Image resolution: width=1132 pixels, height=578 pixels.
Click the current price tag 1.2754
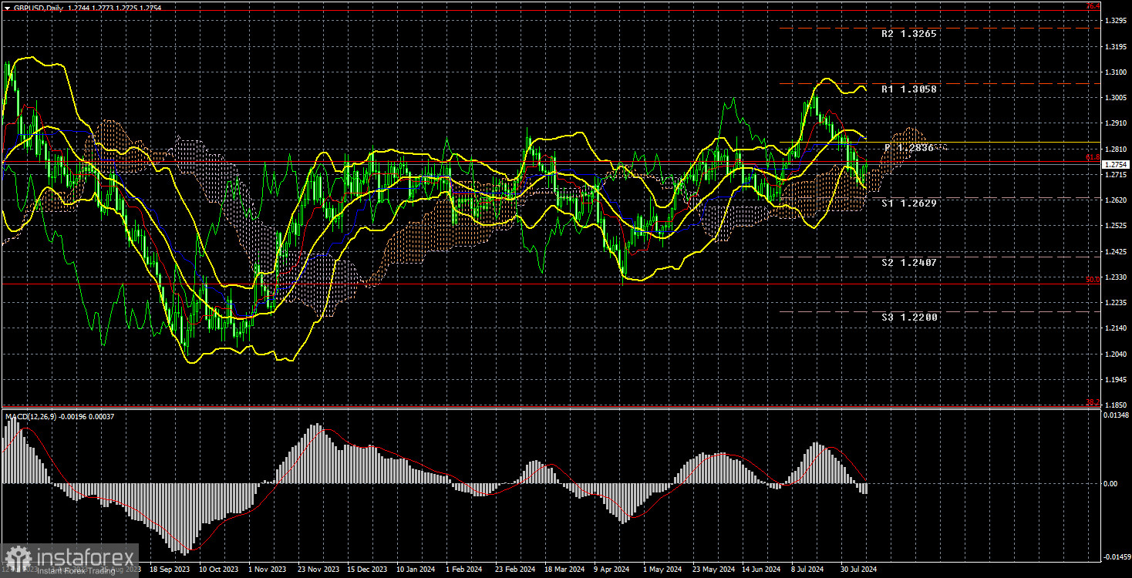(1116, 164)
